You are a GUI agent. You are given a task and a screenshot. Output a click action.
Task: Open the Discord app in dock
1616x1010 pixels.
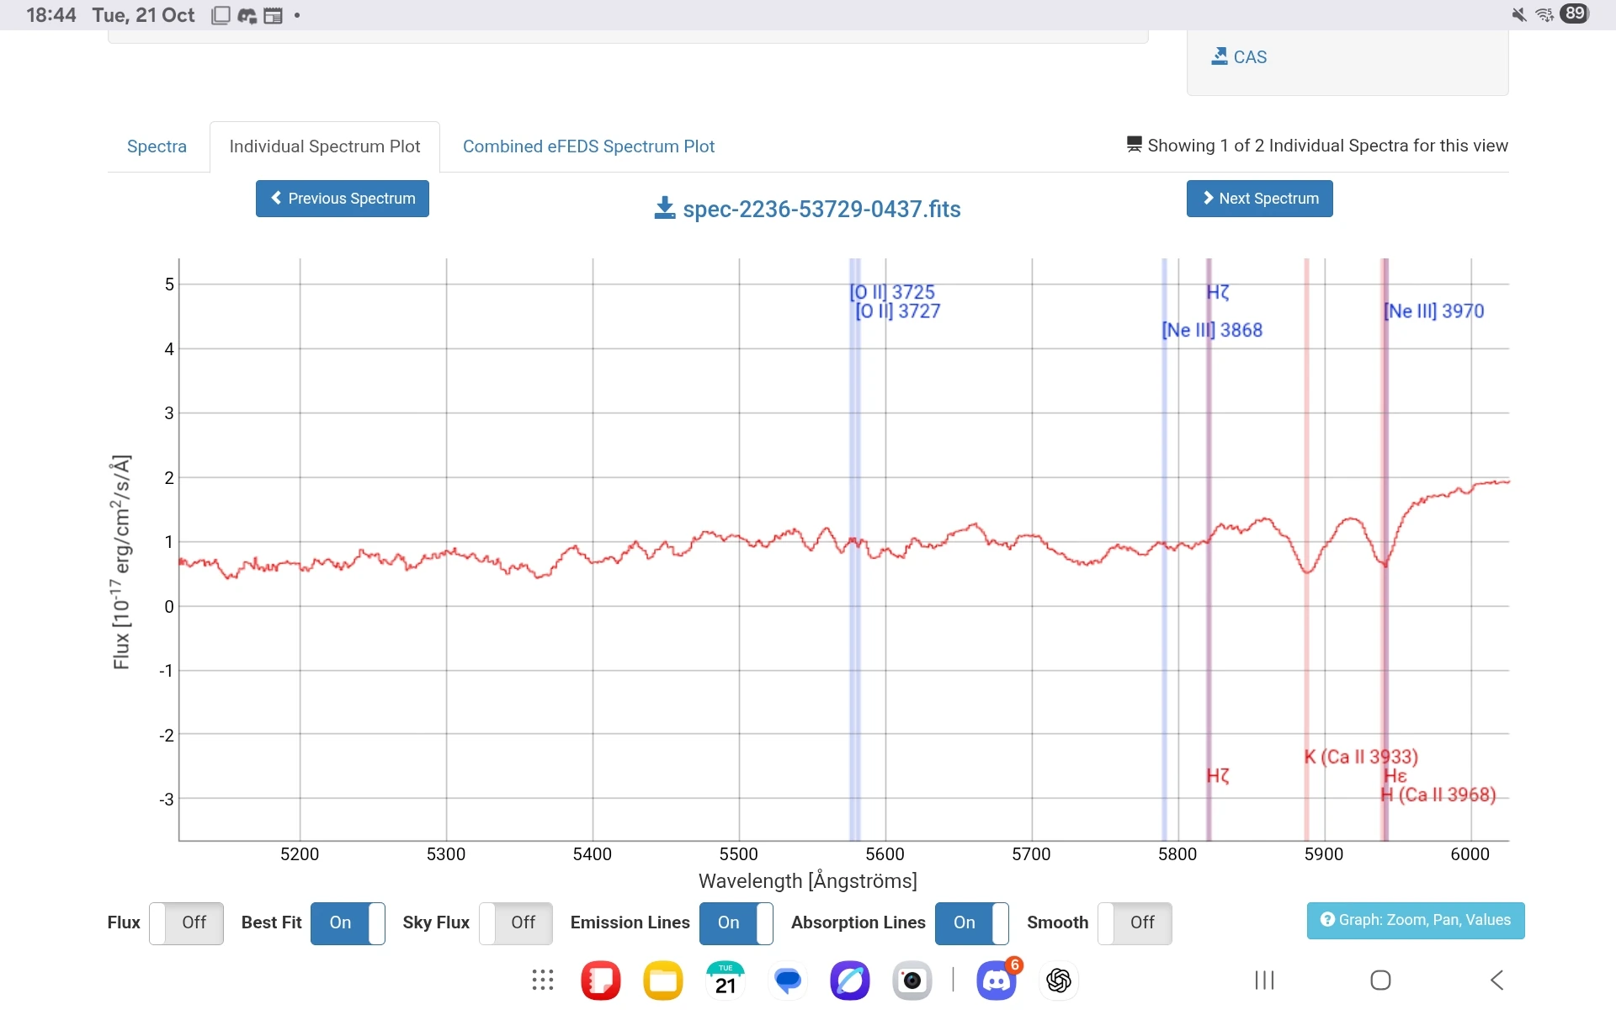point(996,981)
